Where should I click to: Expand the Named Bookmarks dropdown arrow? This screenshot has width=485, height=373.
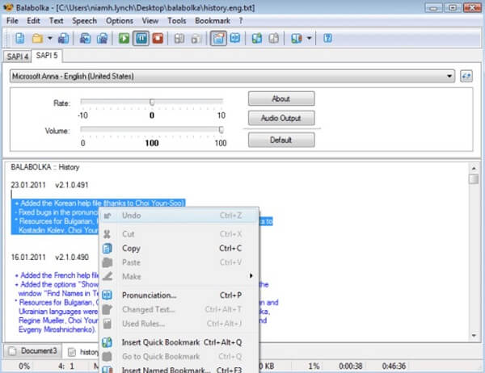tap(309, 38)
